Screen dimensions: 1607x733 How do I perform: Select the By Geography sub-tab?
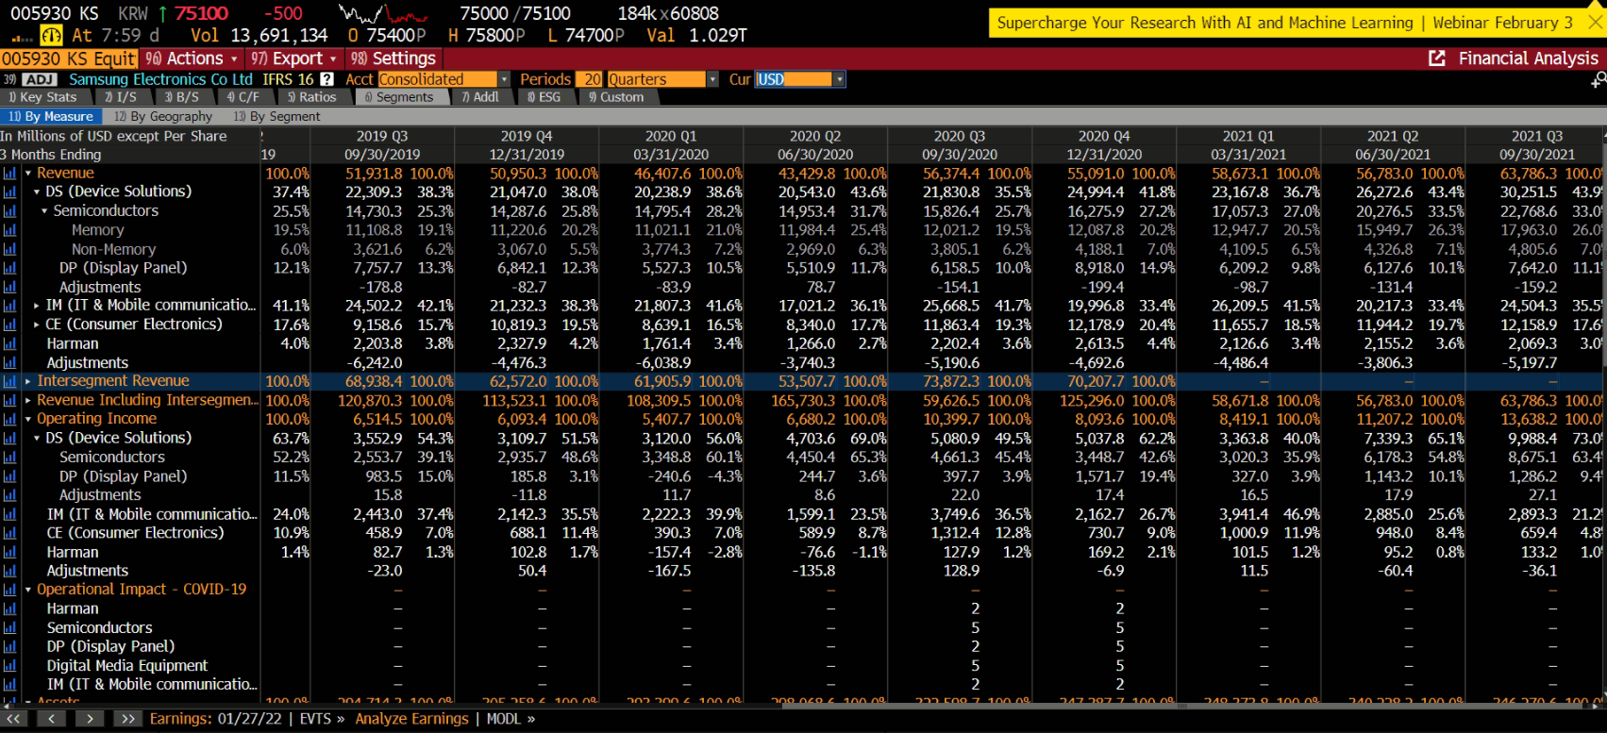pyautogui.click(x=163, y=117)
